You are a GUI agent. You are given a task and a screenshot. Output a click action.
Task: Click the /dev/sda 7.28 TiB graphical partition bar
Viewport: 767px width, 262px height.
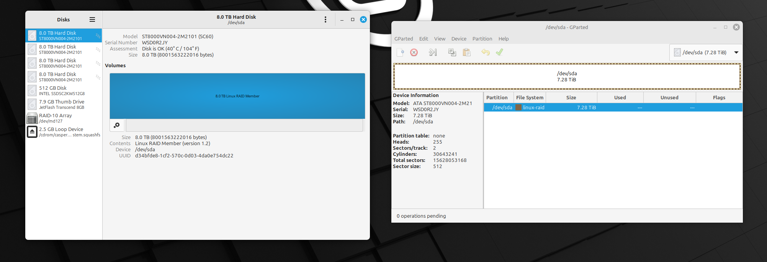[567, 76]
